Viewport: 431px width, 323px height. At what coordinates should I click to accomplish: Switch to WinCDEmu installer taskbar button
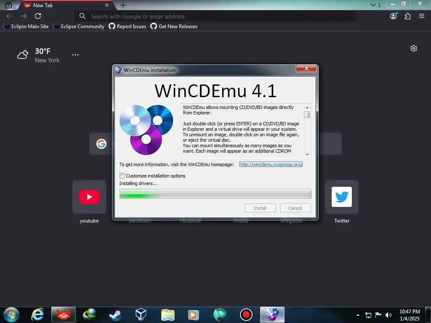point(272,315)
